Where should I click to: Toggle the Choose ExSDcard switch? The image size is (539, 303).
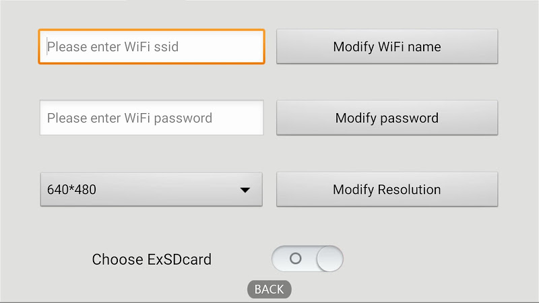click(x=307, y=259)
